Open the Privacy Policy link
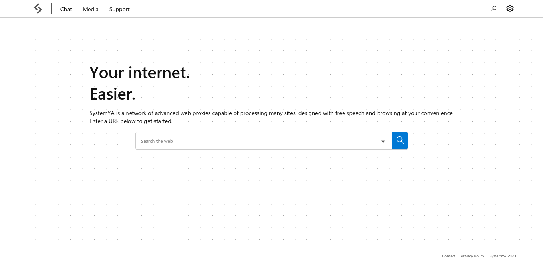543x267 pixels. pos(472,256)
